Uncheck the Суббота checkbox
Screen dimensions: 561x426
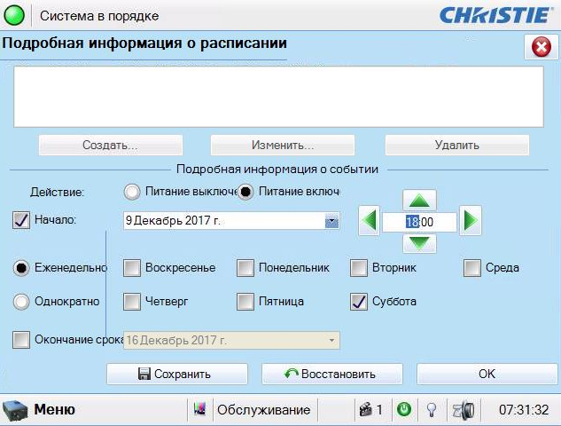(359, 302)
